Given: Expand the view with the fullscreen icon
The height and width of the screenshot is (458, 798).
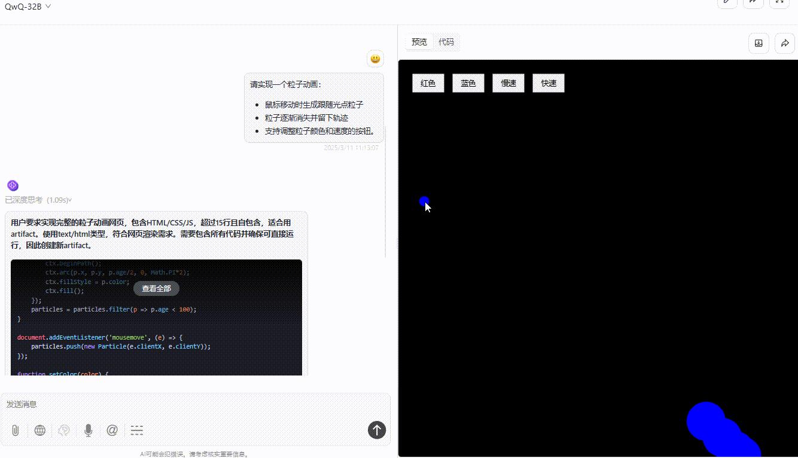Looking at the screenshot, I should coord(779,3).
